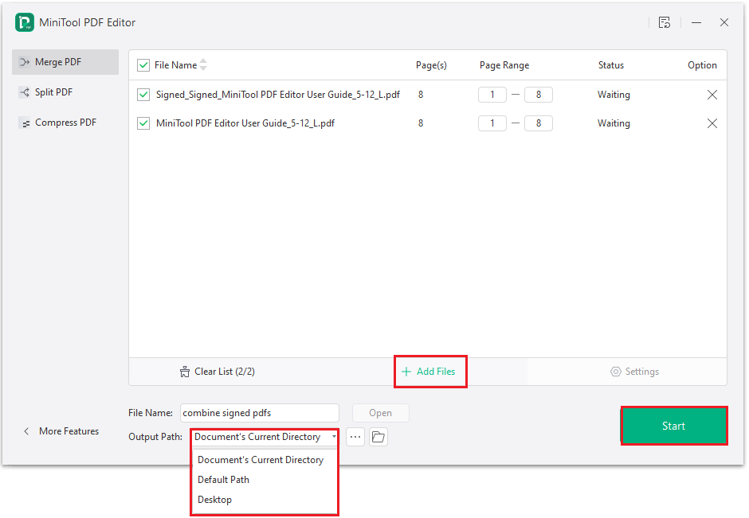Click Waiting status of Signed_Signed file

point(614,95)
